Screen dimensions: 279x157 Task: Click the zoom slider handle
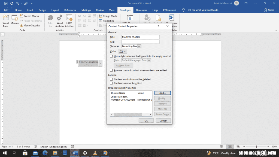click(256, 146)
